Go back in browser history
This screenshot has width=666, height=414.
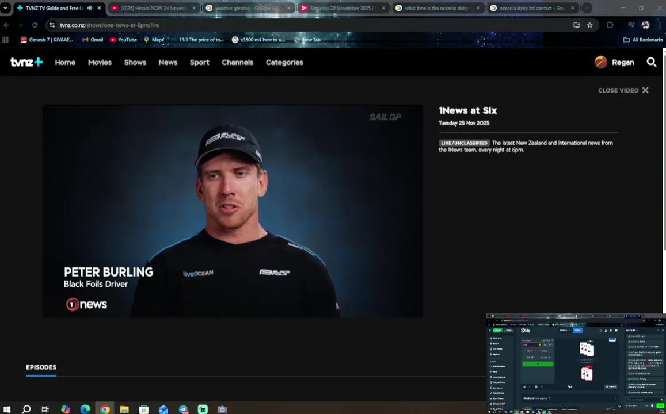[6, 25]
